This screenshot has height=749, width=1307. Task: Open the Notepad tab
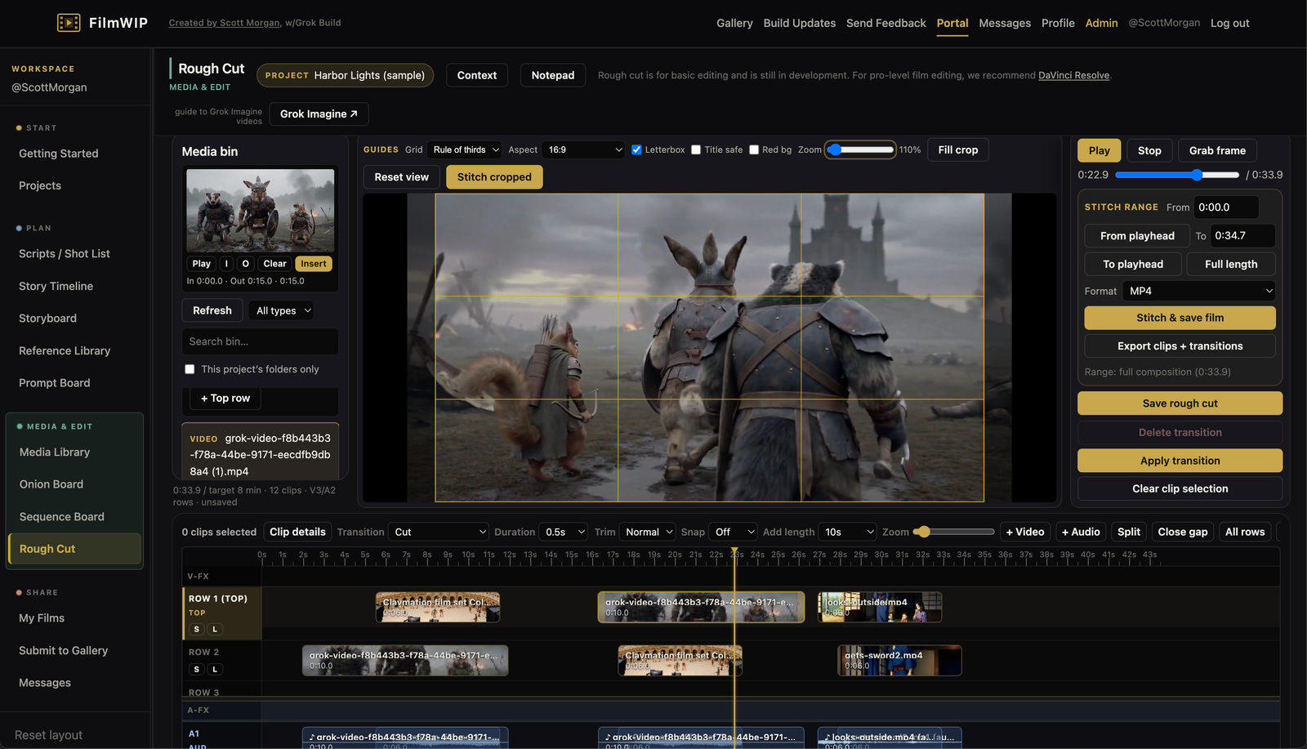552,75
